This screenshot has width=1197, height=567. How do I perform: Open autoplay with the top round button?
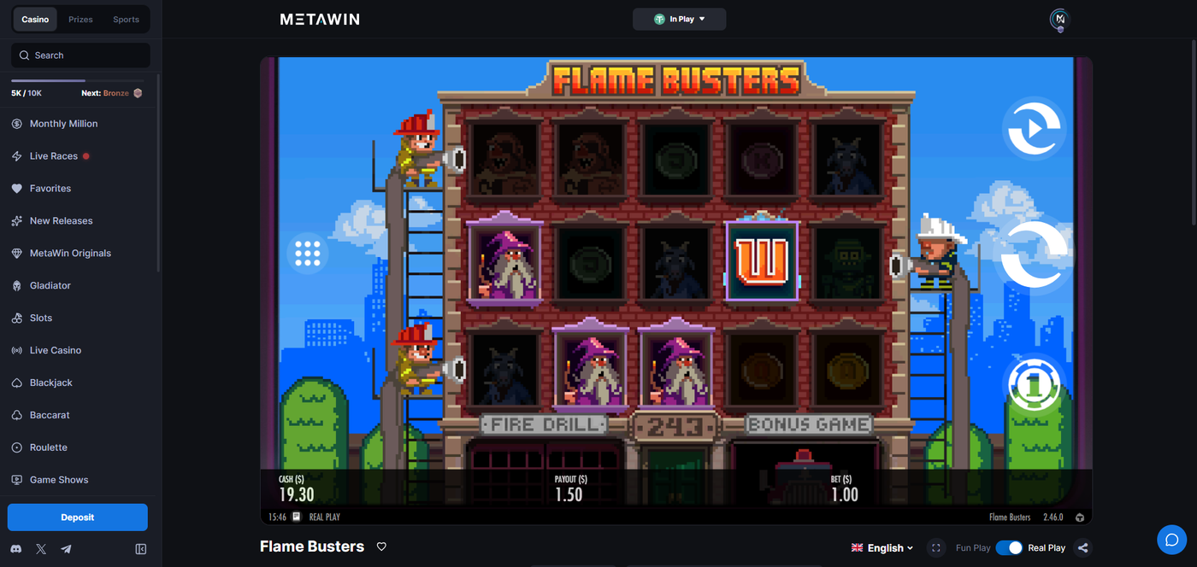[1035, 129]
